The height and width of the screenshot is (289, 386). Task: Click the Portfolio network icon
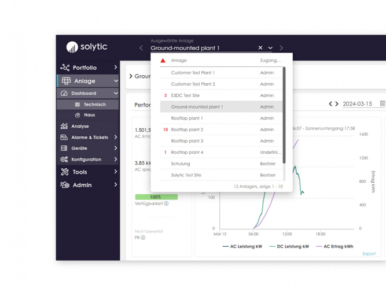coord(65,68)
